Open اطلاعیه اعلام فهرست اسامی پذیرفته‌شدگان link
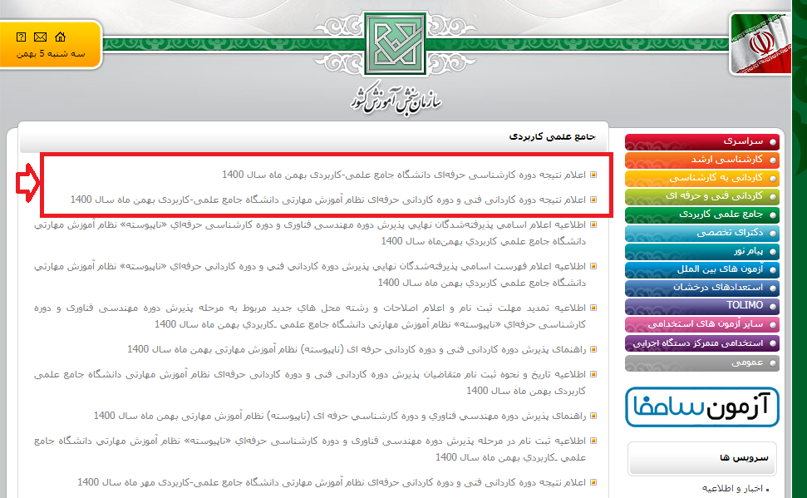This screenshot has height=498, width=807. [310, 274]
